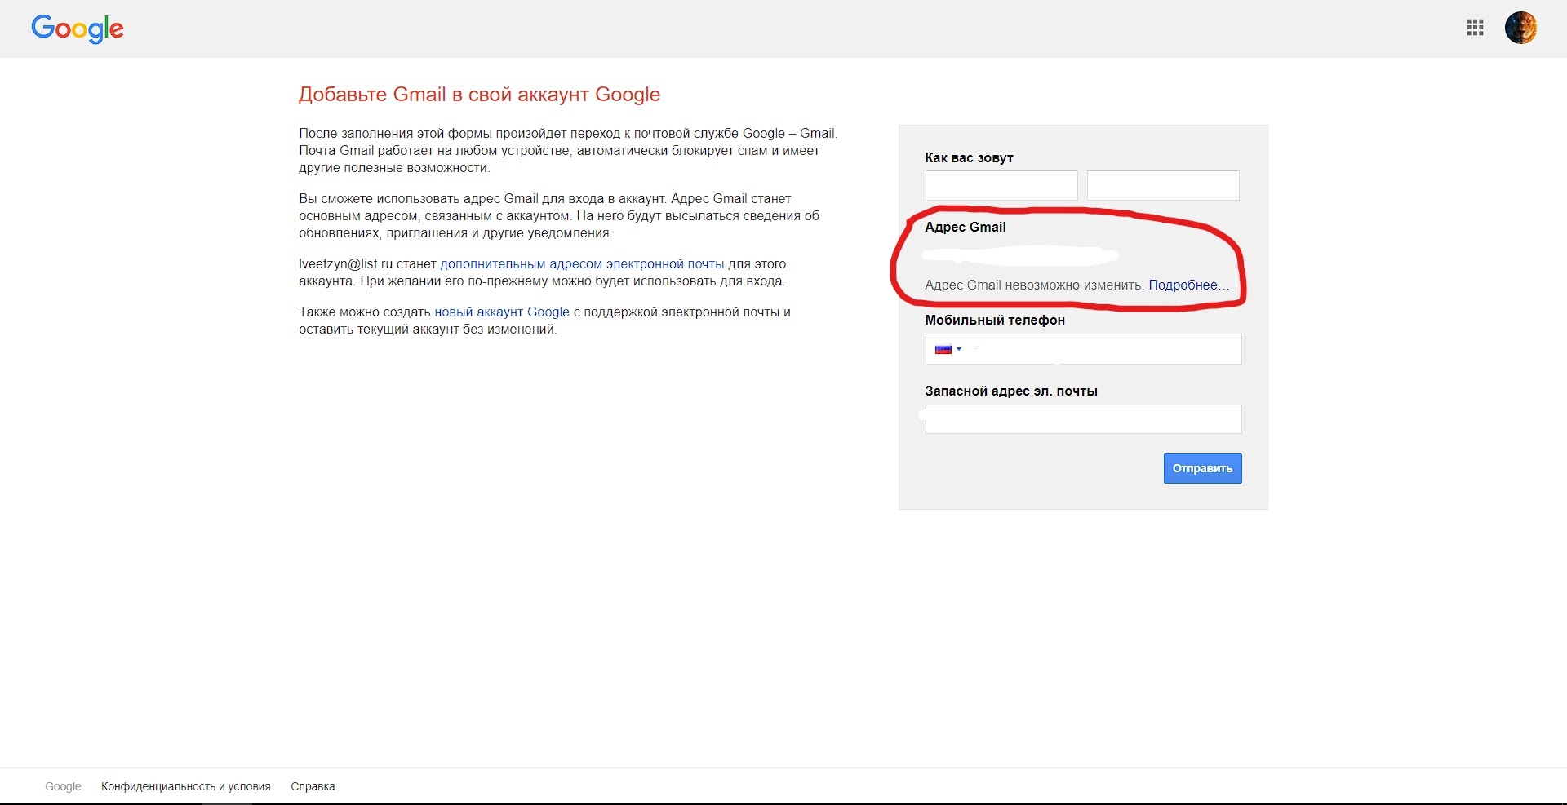1567x805 pixels.
Task: Click the Запасной адрес эл. почты label
Action: (x=1011, y=391)
